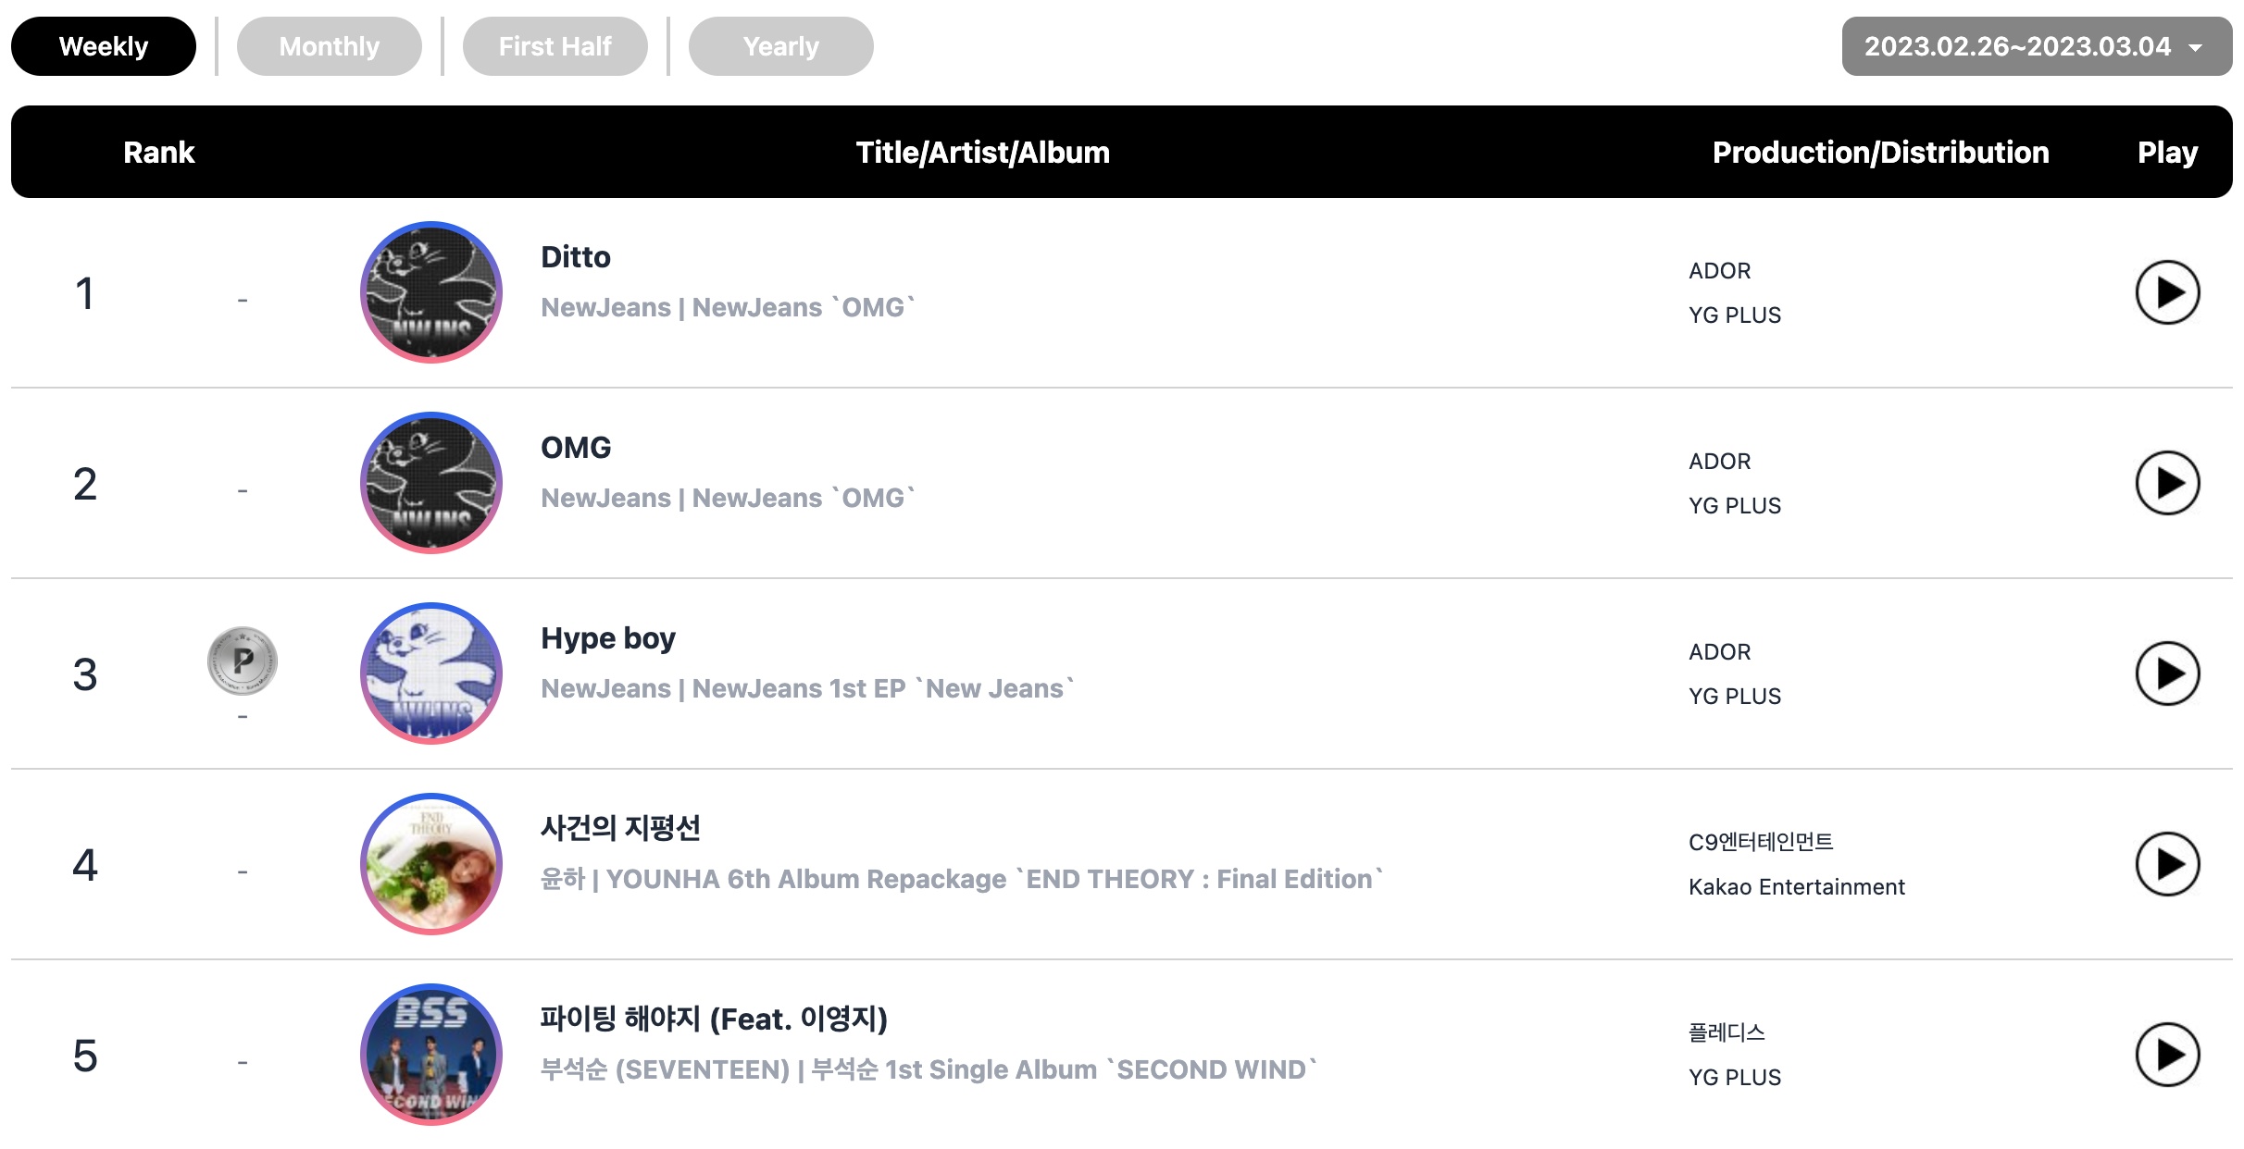The width and height of the screenshot is (2244, 1149).
Task: Switch to the Yearly chart tab
Action: [x=781, y=46]
